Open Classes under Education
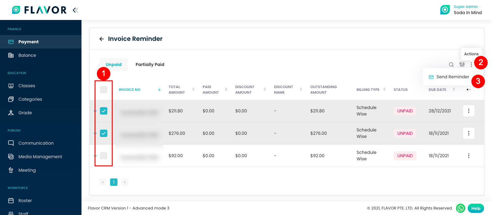Viewport: 492px width, 215px height. click(27, 85)
